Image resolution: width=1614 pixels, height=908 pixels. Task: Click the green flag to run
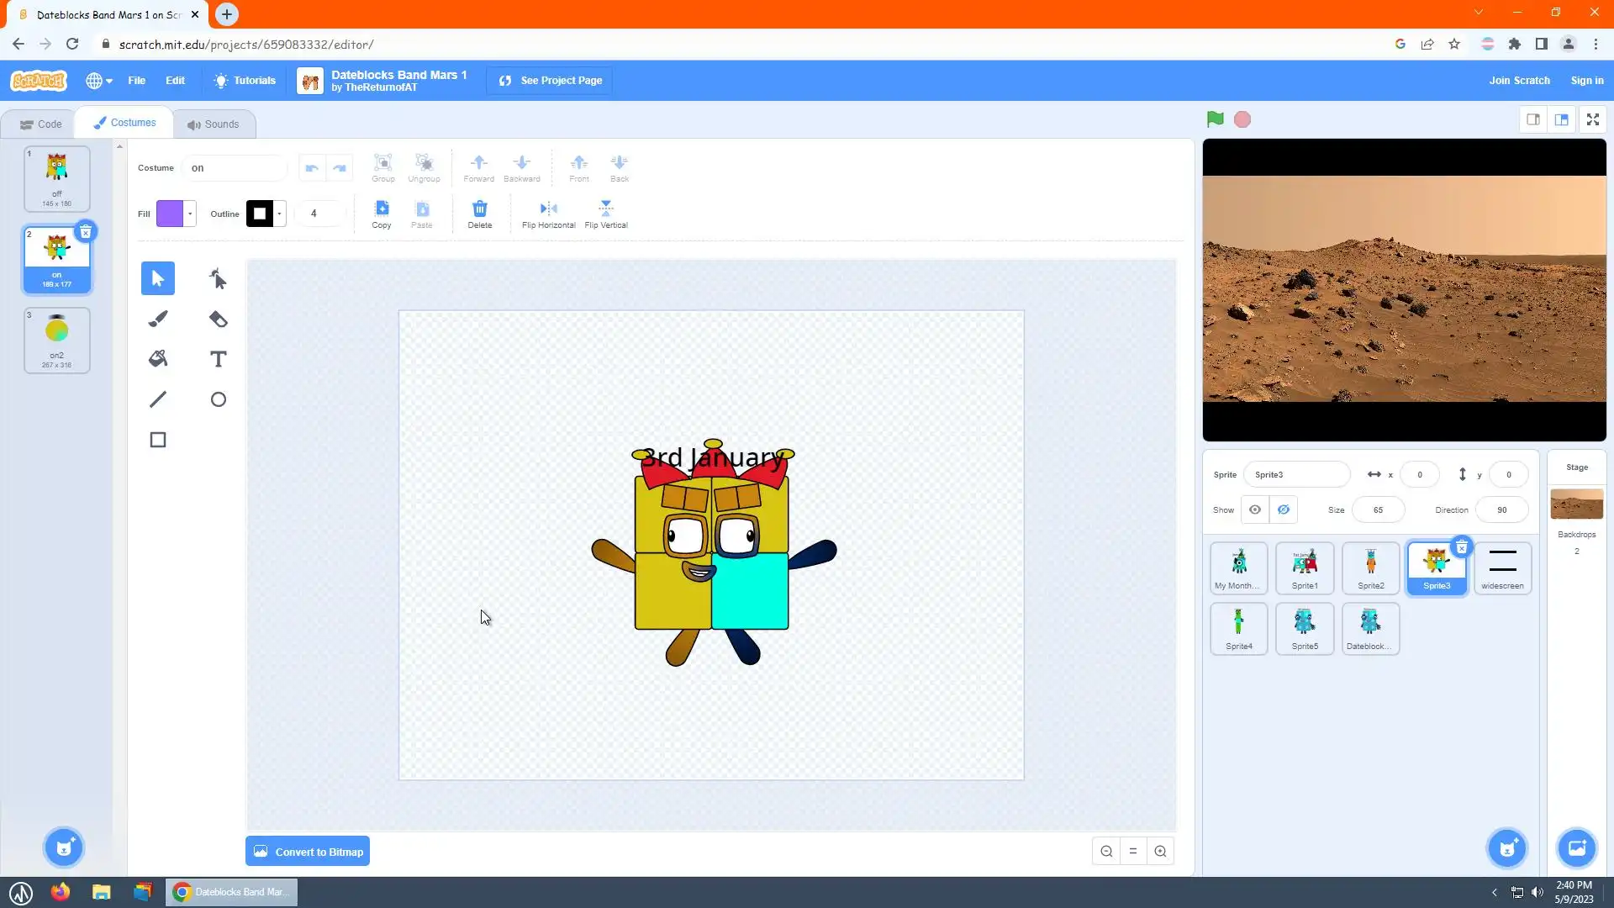click(1215, 119)
